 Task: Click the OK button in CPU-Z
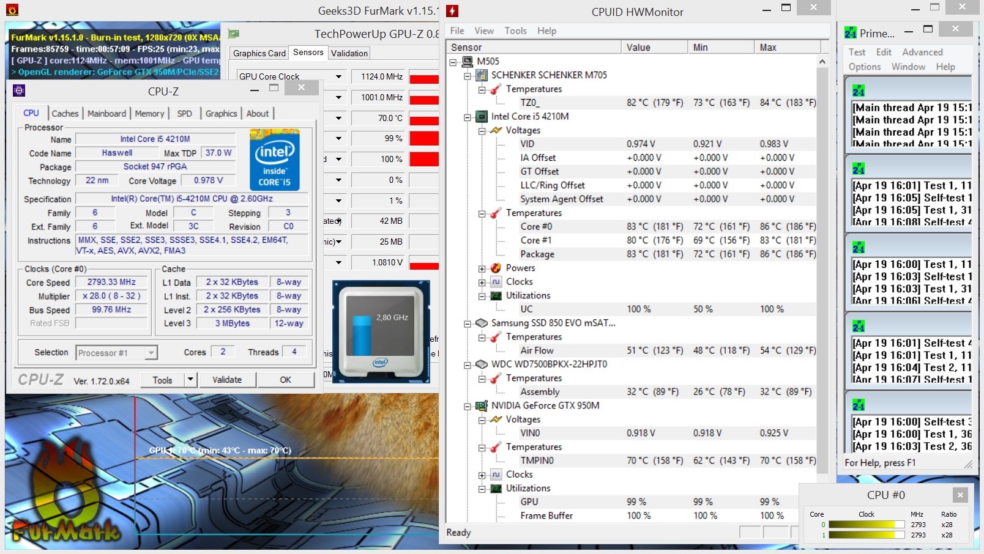[286, 380]
